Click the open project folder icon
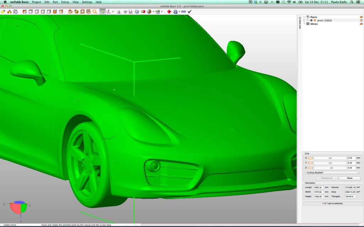The width and height of the screenshot is (364, 227). (x=3, y=12)
